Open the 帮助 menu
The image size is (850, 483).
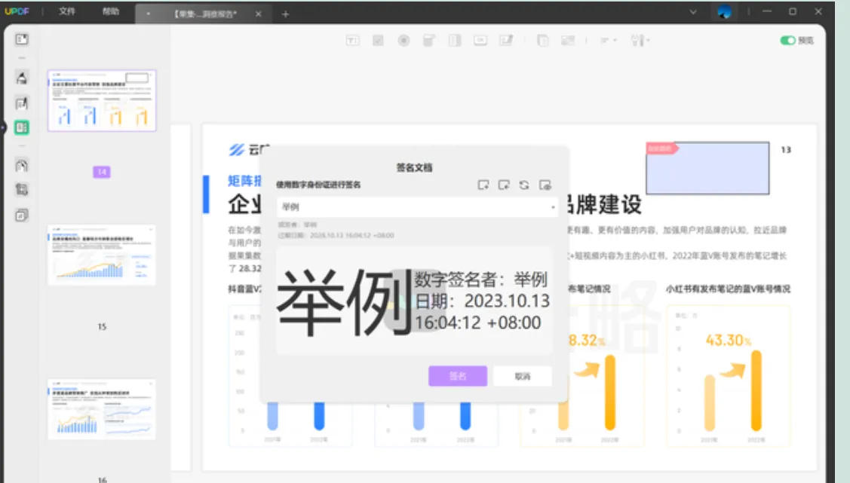click(111, 11)
